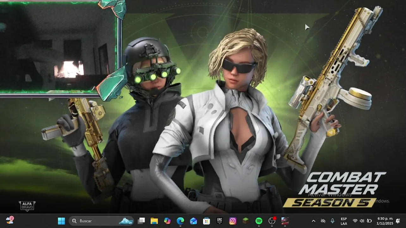
Task: Open the Combat Master game icon in taskbar
Action: [285, 221]
